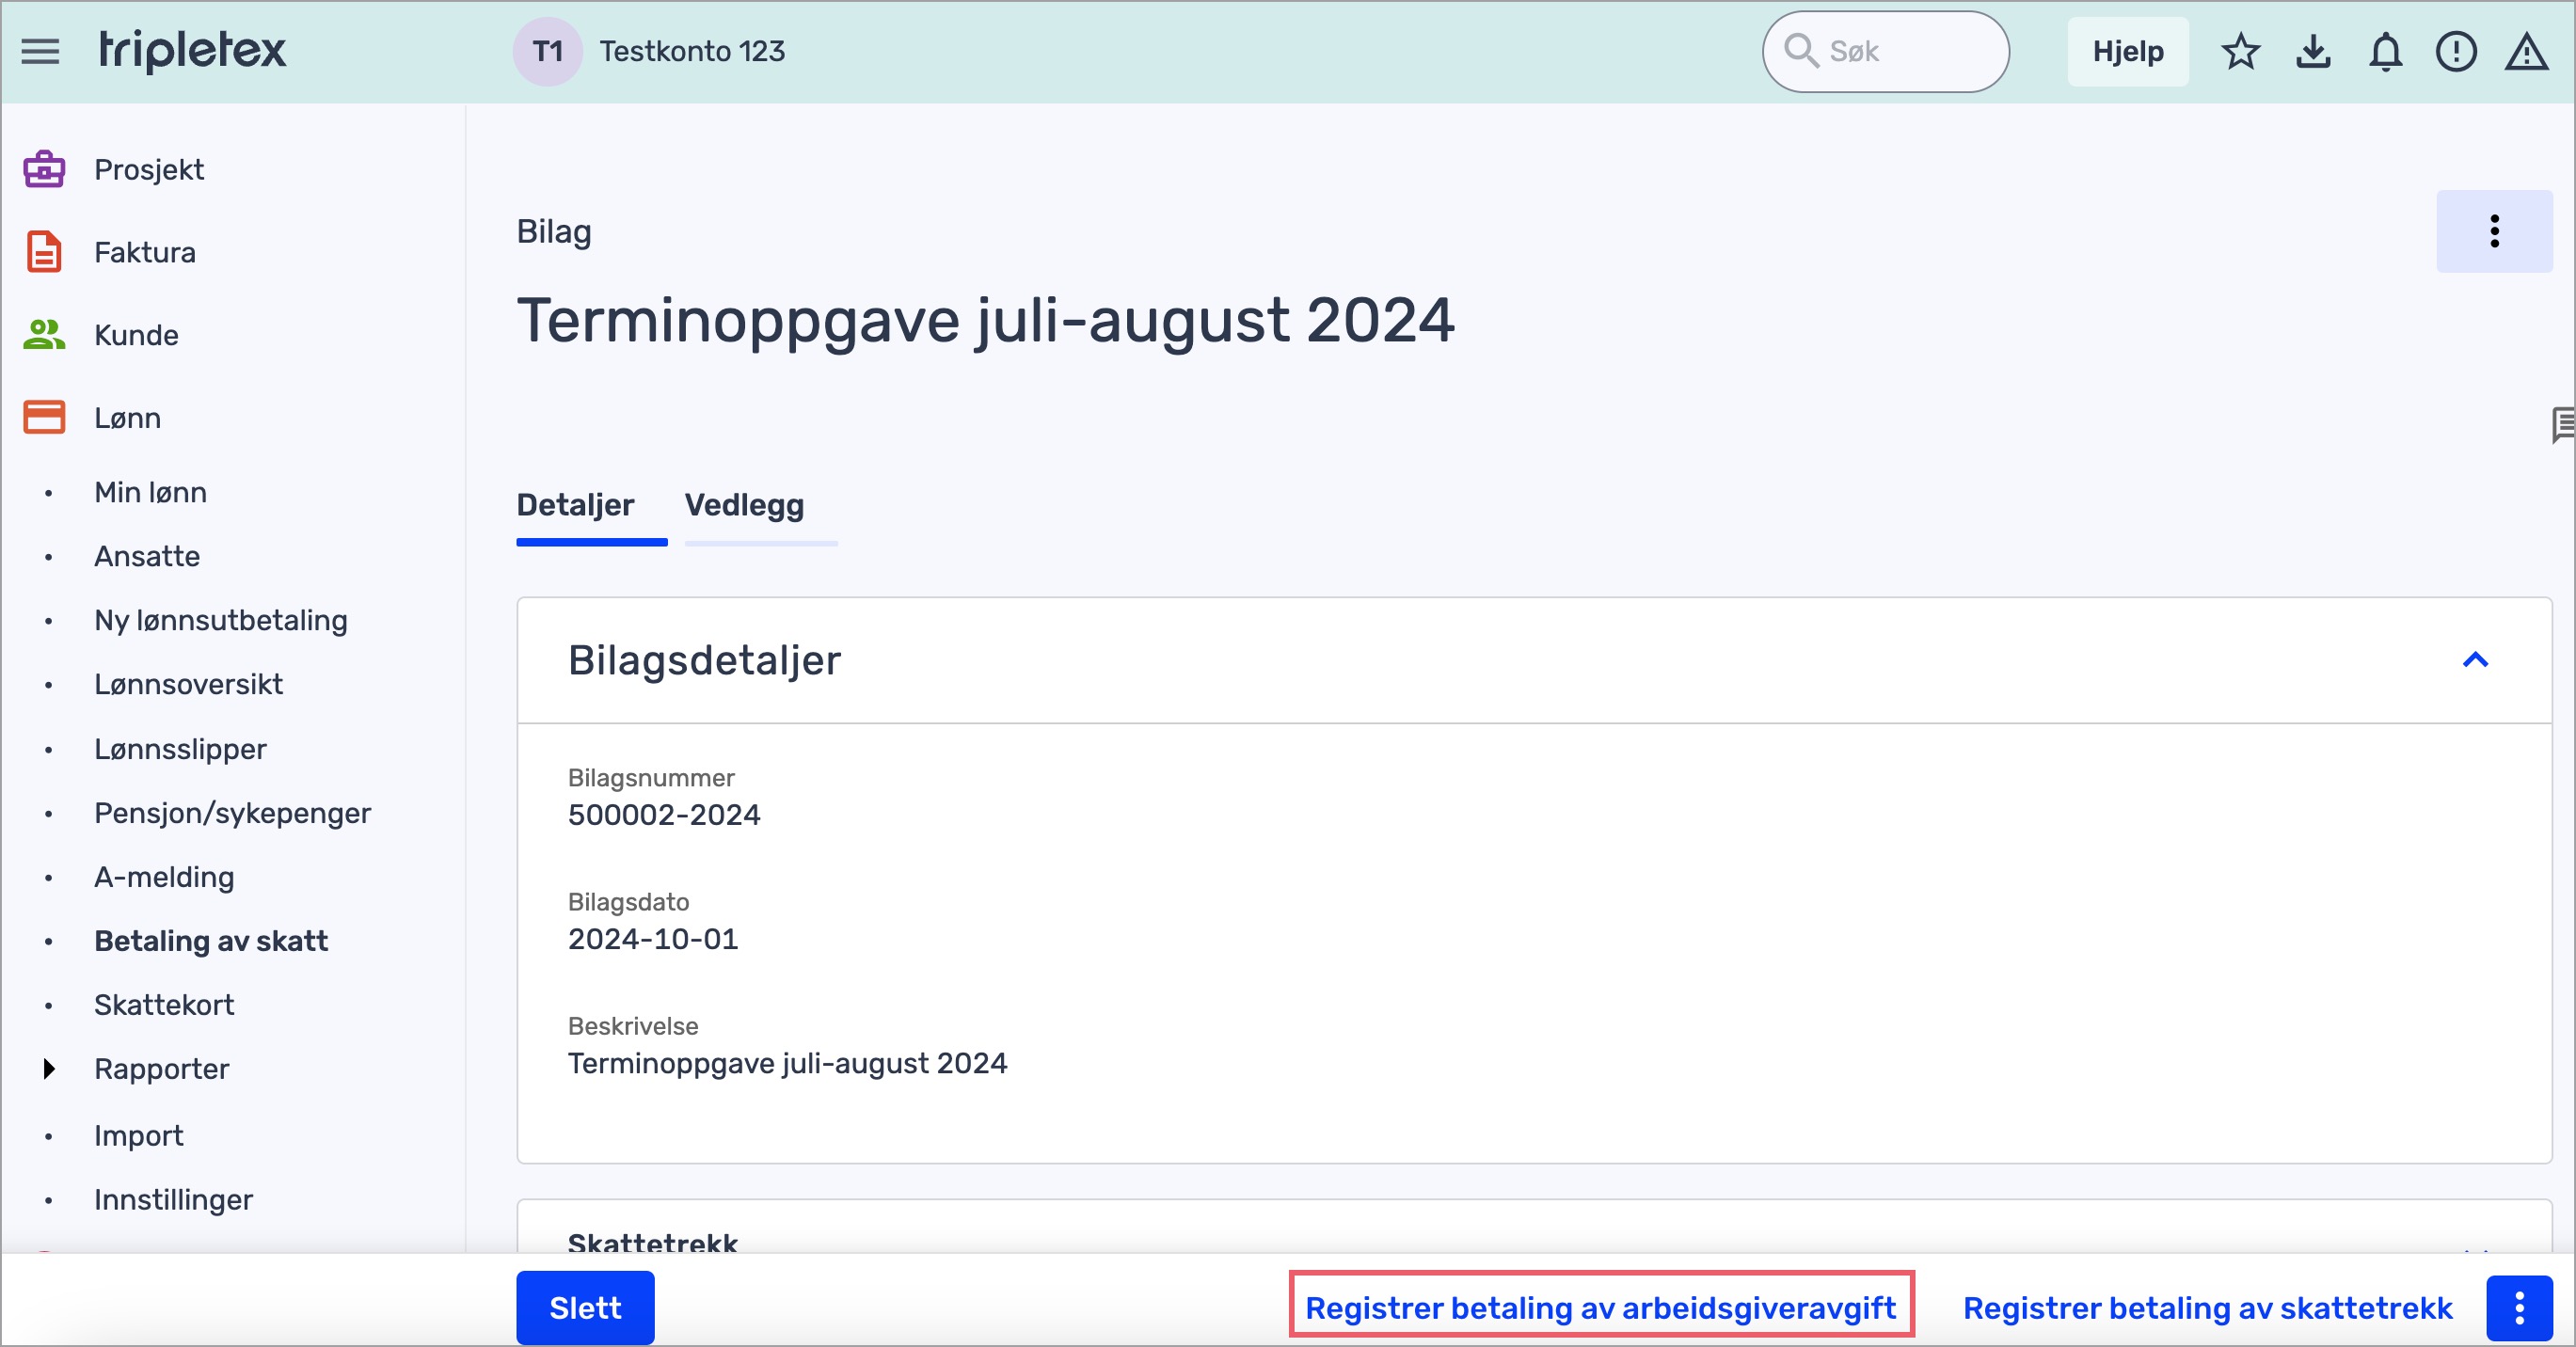The image size is (2576, 1347).
Task: Click the Slett button
Action: tap(585, 1308)
